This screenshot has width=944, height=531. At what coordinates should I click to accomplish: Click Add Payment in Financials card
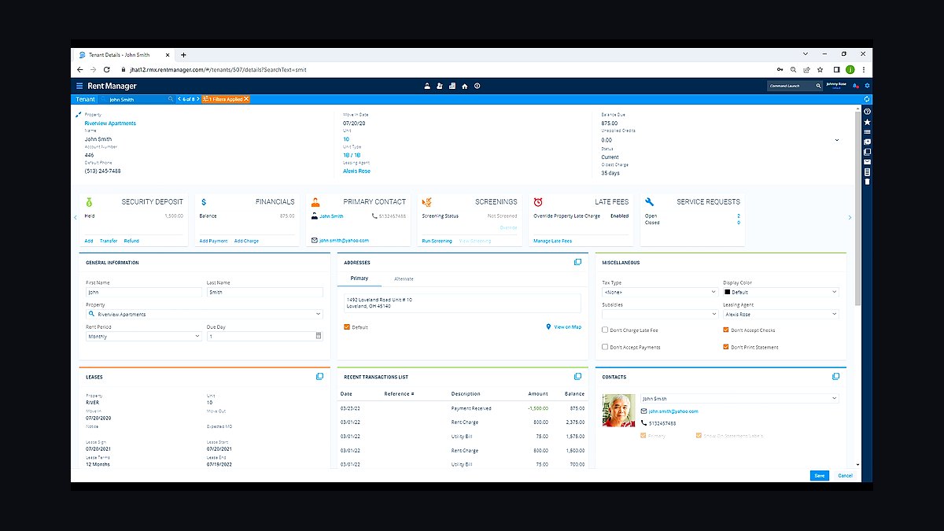(x=213, y=241)
